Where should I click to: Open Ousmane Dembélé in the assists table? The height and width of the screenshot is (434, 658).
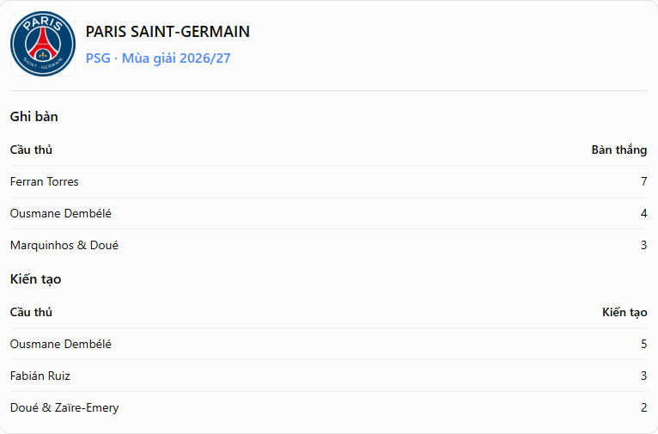60,344
